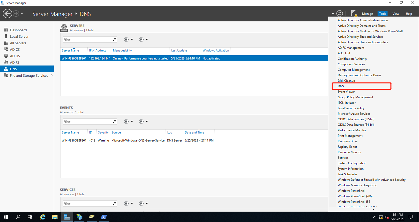Open Servers list options icon

pyautogui.click(x=126, y=39)
